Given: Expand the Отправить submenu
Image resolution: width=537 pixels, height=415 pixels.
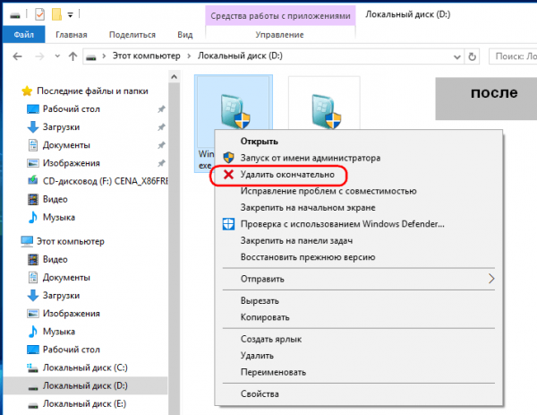Looking at the screenshot, I should pos(359,279).
